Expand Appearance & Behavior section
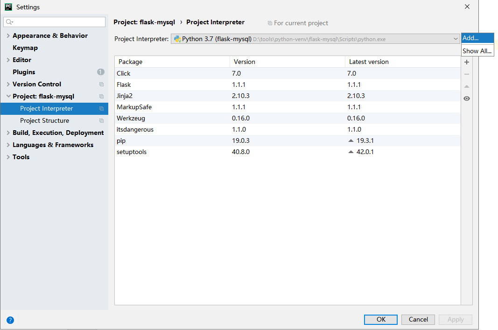Viewport: 498px width, 330px height. point(8,35)
